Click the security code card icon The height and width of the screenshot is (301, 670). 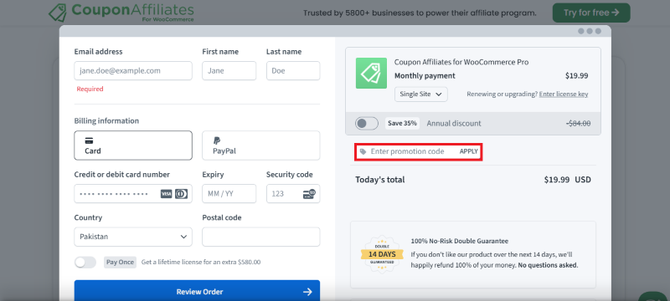[x=309, y=194]
